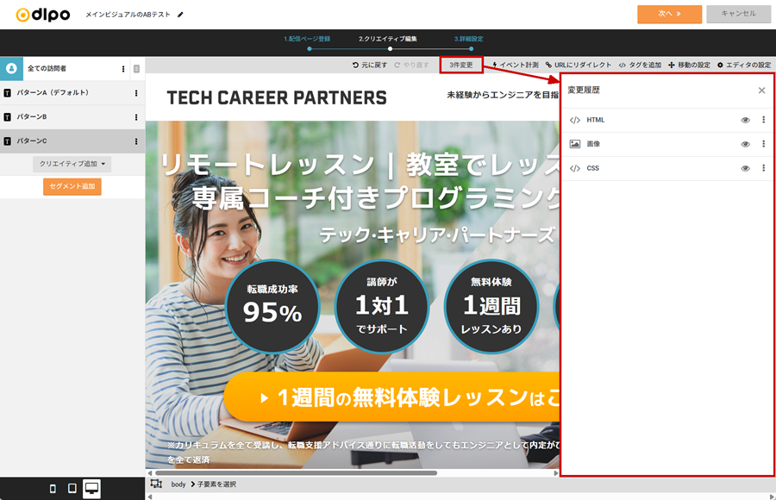
Task: Switch to smartphone preview
Action: tap(53, 489)
